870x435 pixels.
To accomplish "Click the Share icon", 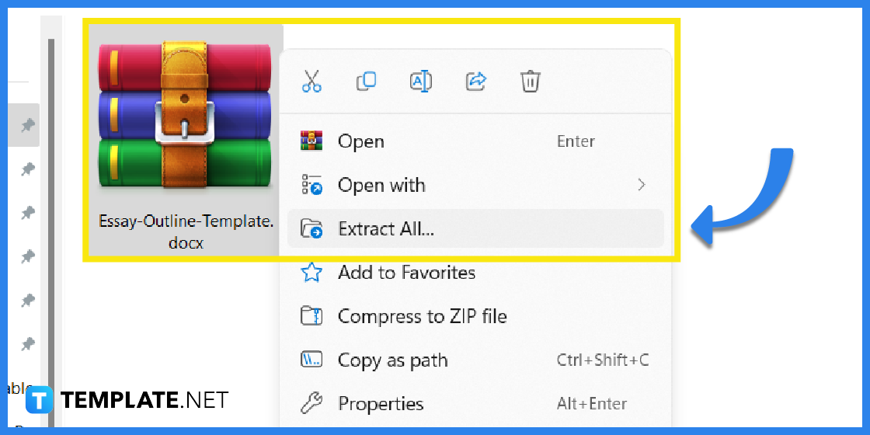I will coord(475,82).
